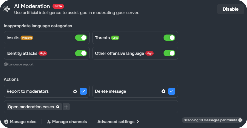
Task: Click the Medium badge next to Insults
Action: (x=27, y=38)
